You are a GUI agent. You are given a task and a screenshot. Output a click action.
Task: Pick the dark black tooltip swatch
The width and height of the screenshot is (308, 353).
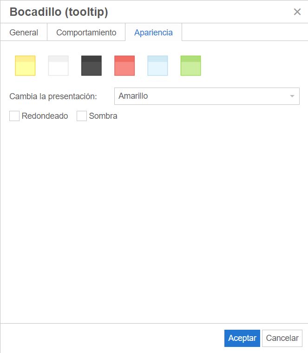click(91, 66)
